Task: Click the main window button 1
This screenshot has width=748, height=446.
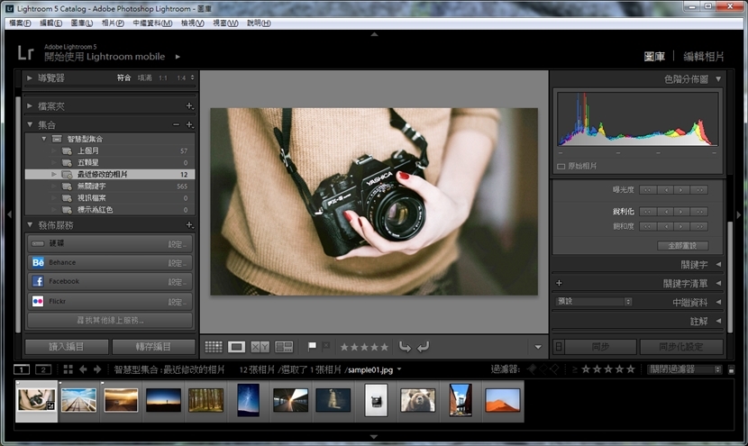Action: coord(22,369)
